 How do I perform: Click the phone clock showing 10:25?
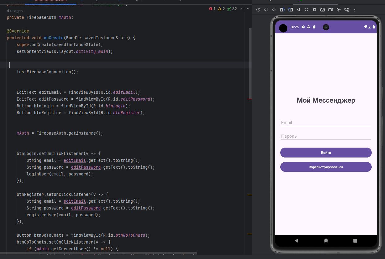click(x=294, y=27)
